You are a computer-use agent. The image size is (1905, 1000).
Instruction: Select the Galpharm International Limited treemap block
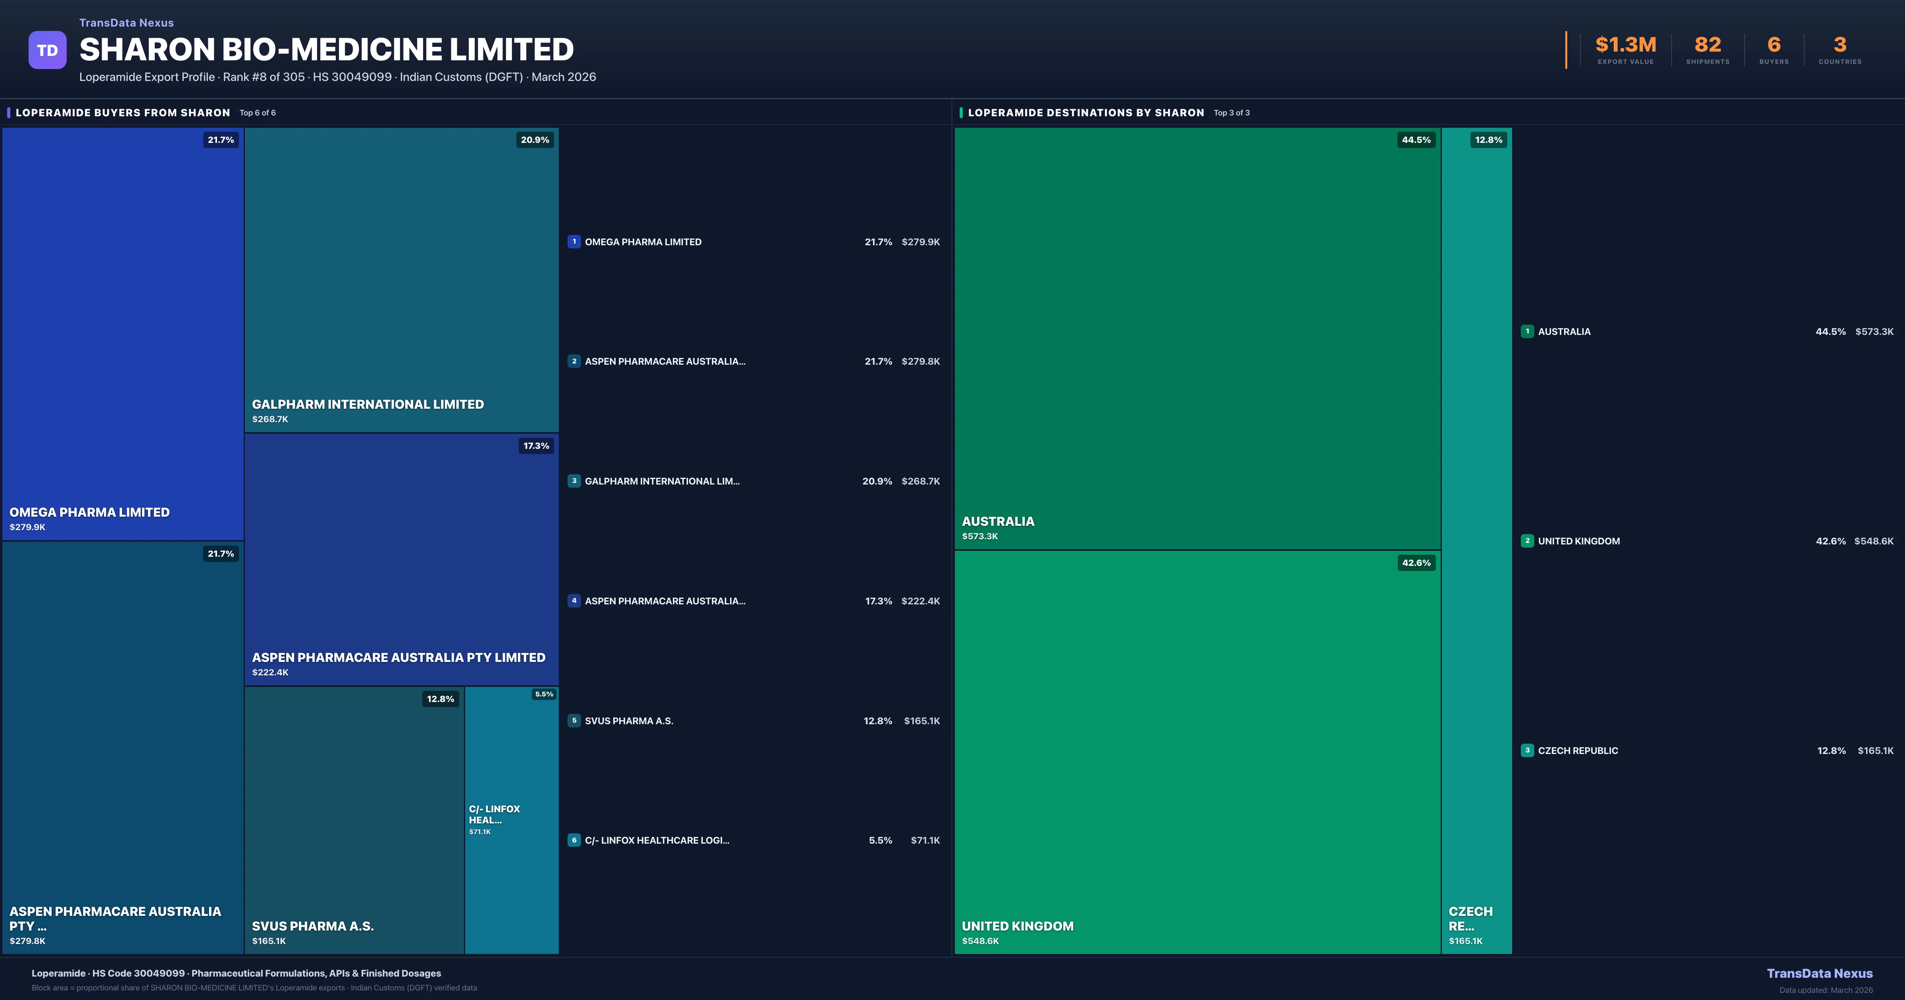tap(401, 280)
